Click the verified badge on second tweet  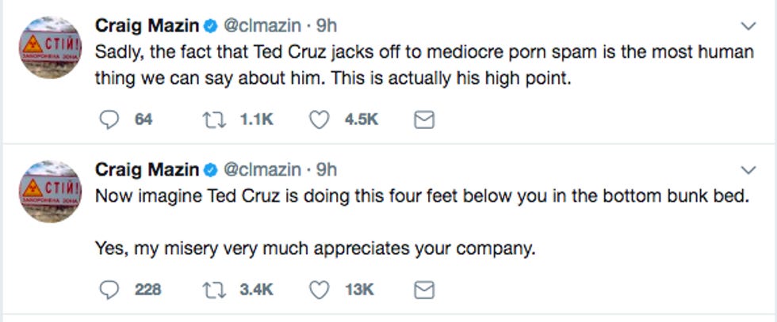pos(209,170)
